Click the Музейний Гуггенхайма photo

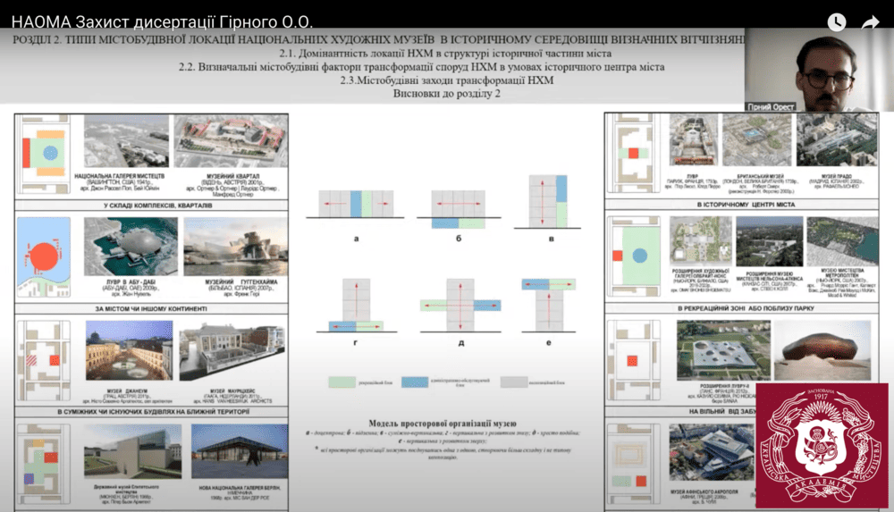[235, 247]
